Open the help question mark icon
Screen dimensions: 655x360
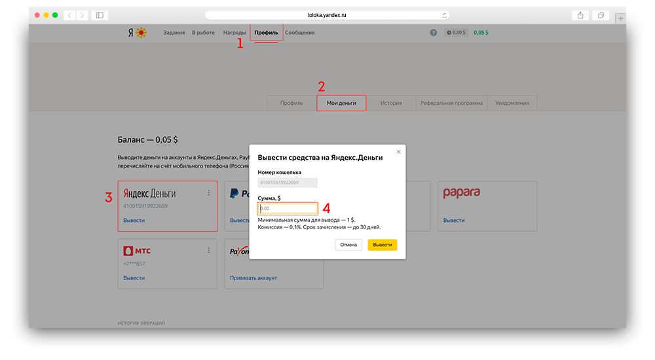pyautogui.click(x=434, y=33)
